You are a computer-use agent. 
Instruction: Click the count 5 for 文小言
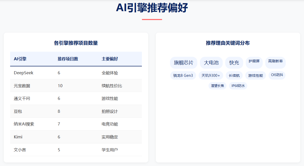click(x=76, y=150)
